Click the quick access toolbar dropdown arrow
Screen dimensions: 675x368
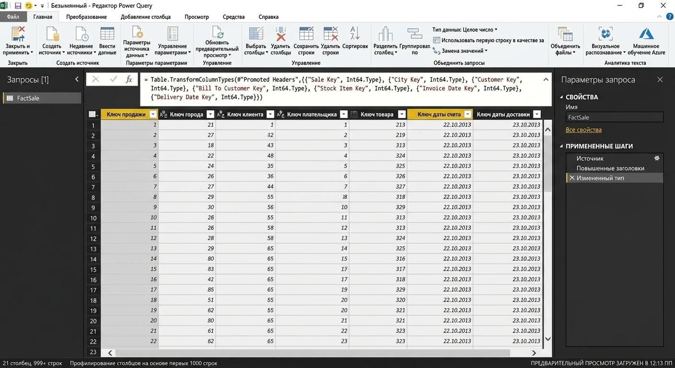click(x=42, y=6)
